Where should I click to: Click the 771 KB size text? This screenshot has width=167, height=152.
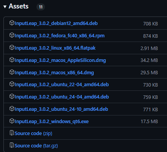(150, 110)
